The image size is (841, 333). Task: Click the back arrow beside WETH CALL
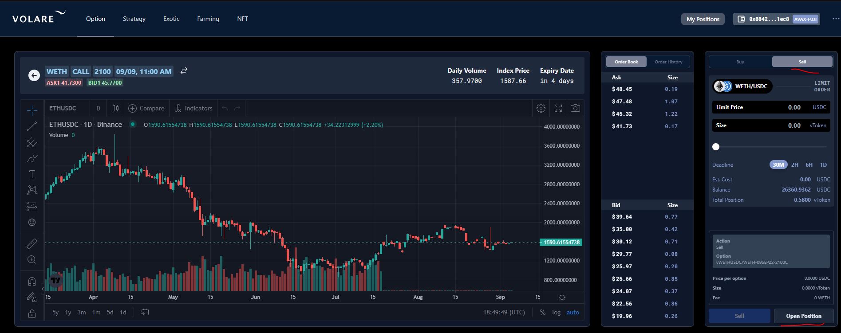34,75
